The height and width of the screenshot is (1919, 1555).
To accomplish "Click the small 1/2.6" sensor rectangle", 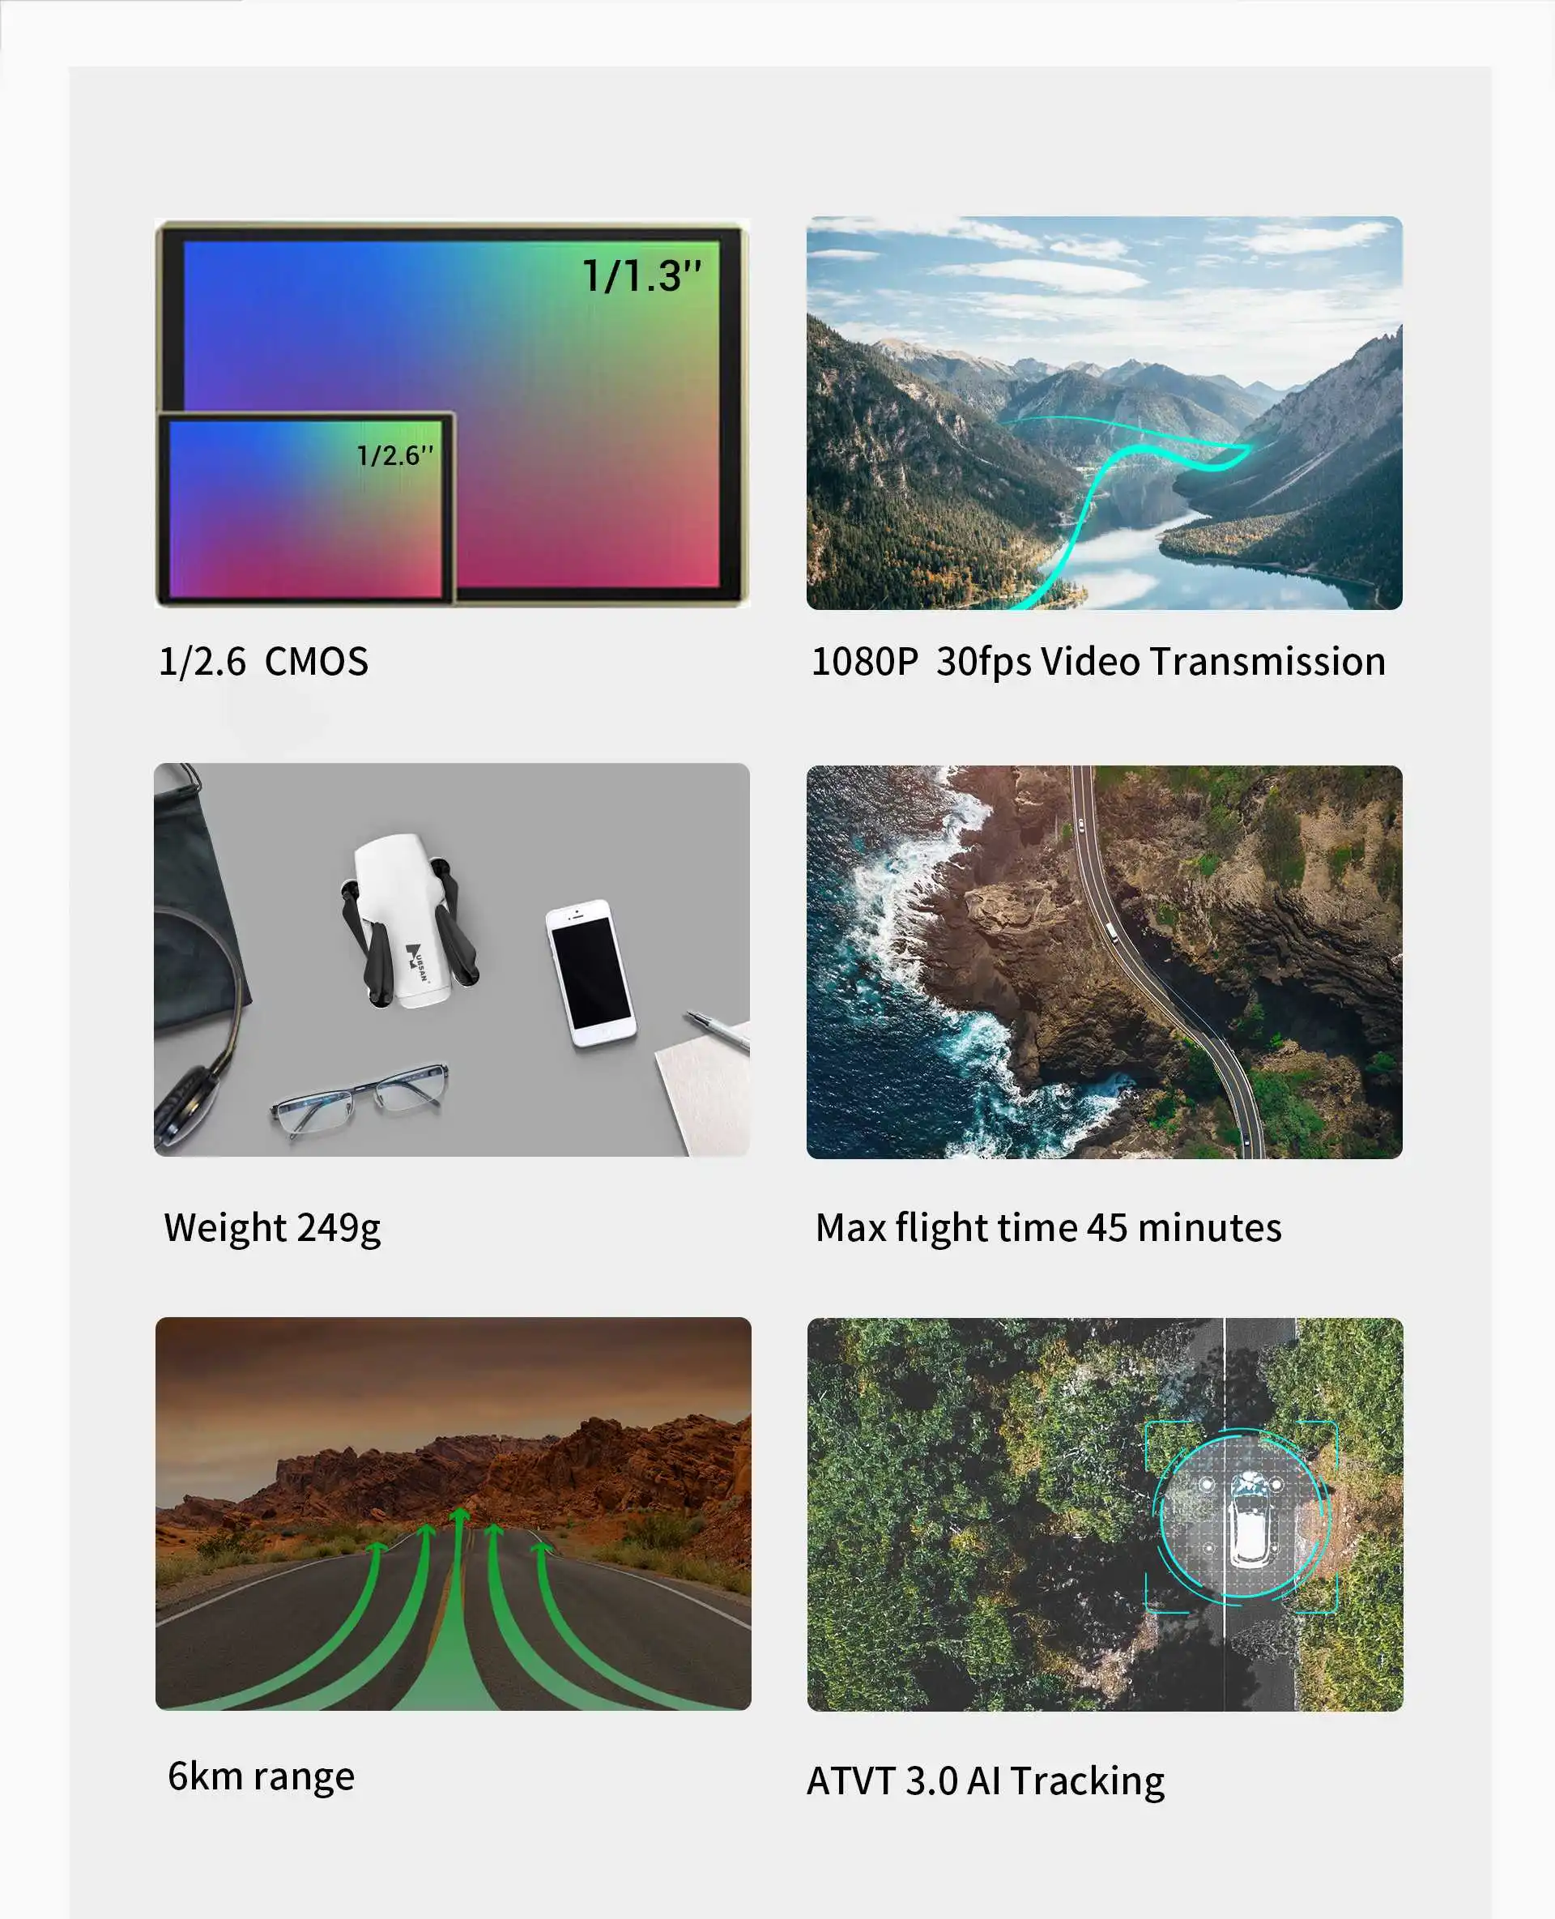I will 306,507.
